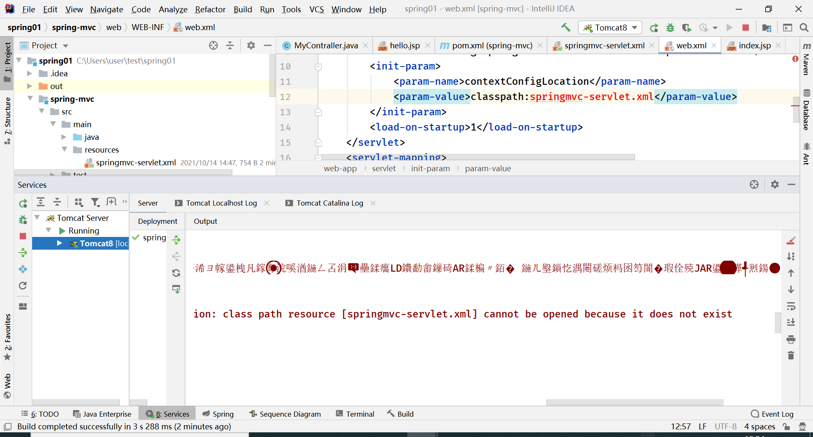Collapse the Tomcat Server node
The height and width of the screenshot is (437, 813).
click(37, 218)
